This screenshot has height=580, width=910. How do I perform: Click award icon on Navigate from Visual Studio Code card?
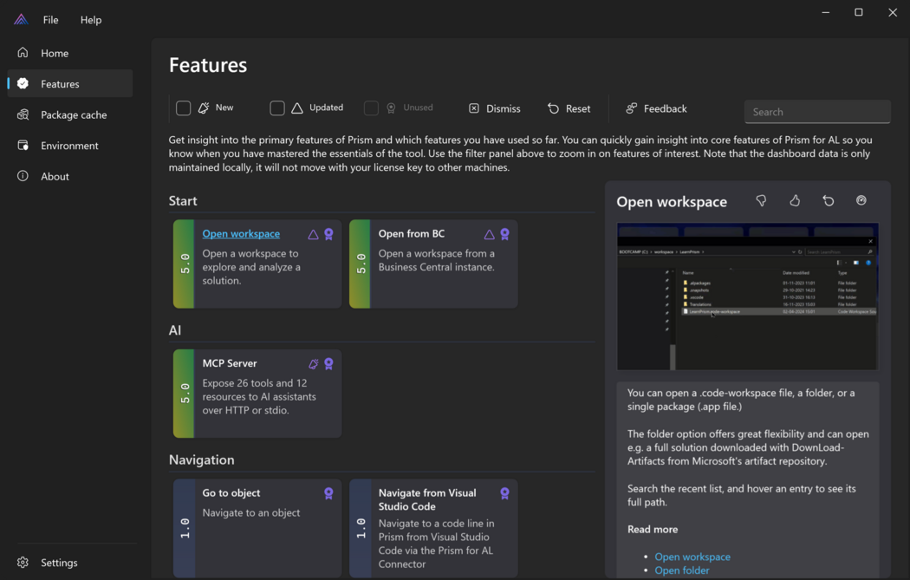[x=505, y=493]
